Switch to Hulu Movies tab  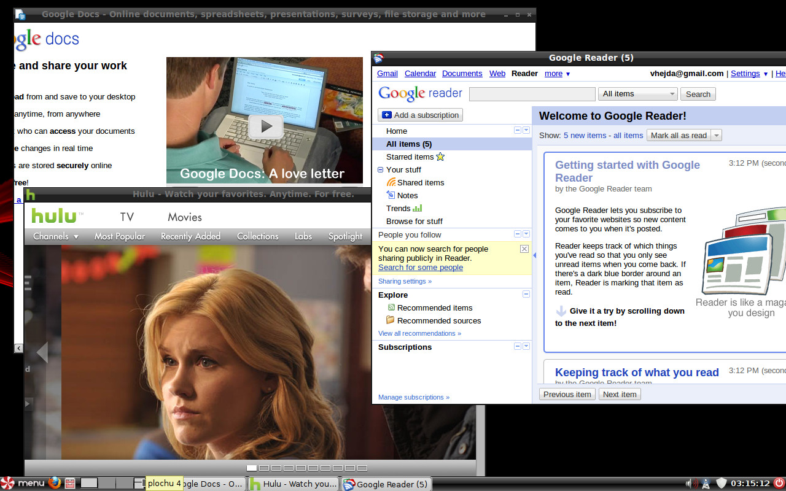pyautogui.click(x=185, y=217)
